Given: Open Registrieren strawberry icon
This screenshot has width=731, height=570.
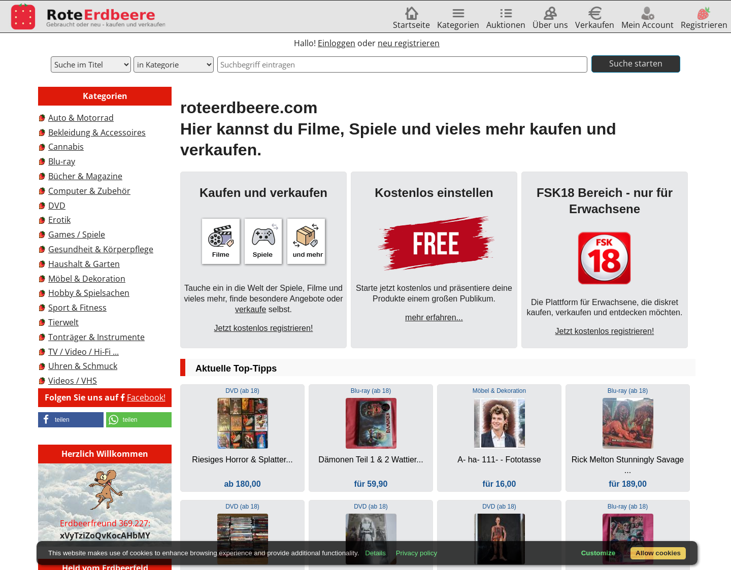Looking at the screenshot, I should (704, 13).
